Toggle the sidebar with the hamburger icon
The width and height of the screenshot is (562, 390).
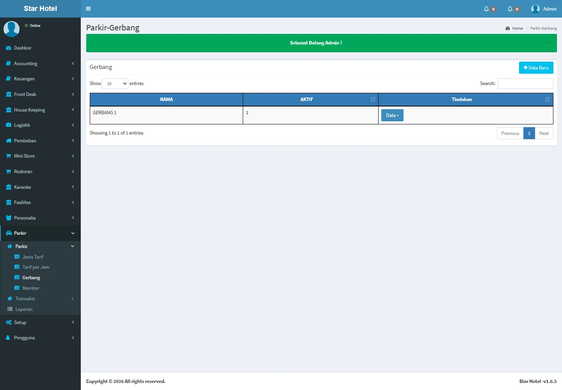(x=88, y=9)
